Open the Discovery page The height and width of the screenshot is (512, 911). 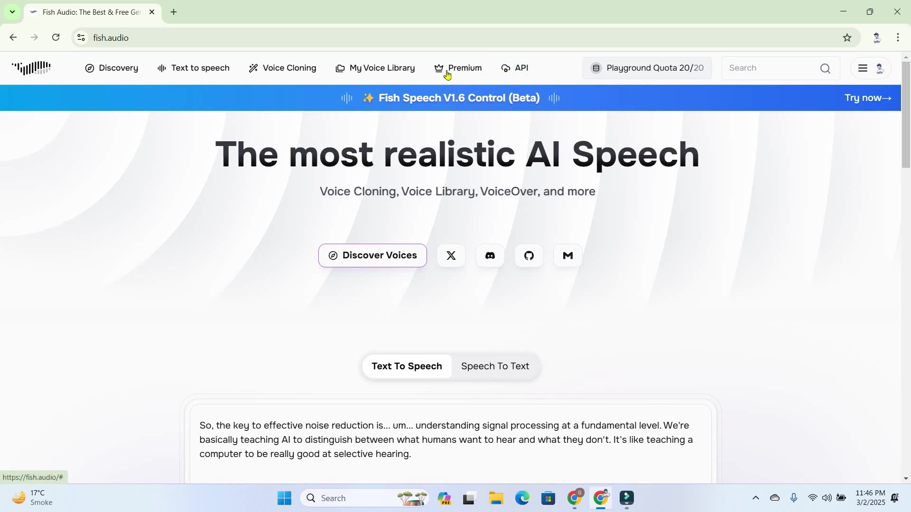click(112, 68)
